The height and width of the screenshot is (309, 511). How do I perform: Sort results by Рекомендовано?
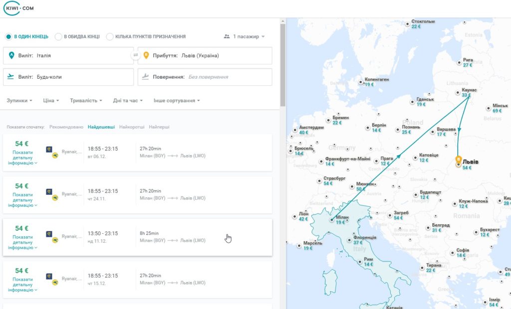[66, 127]
